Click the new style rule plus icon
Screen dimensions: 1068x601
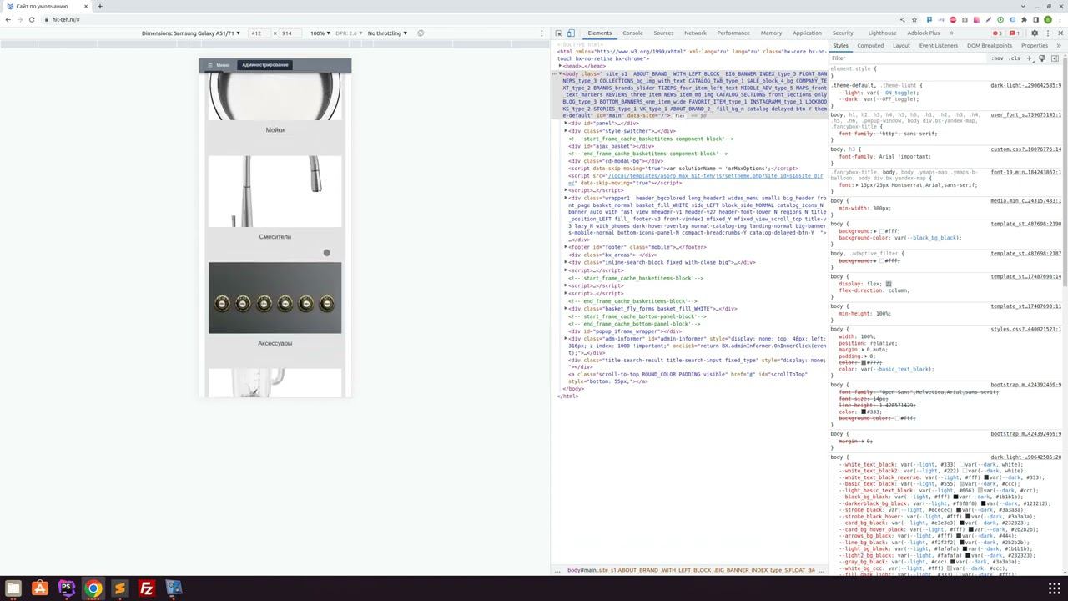click(x=1030, y=58)
